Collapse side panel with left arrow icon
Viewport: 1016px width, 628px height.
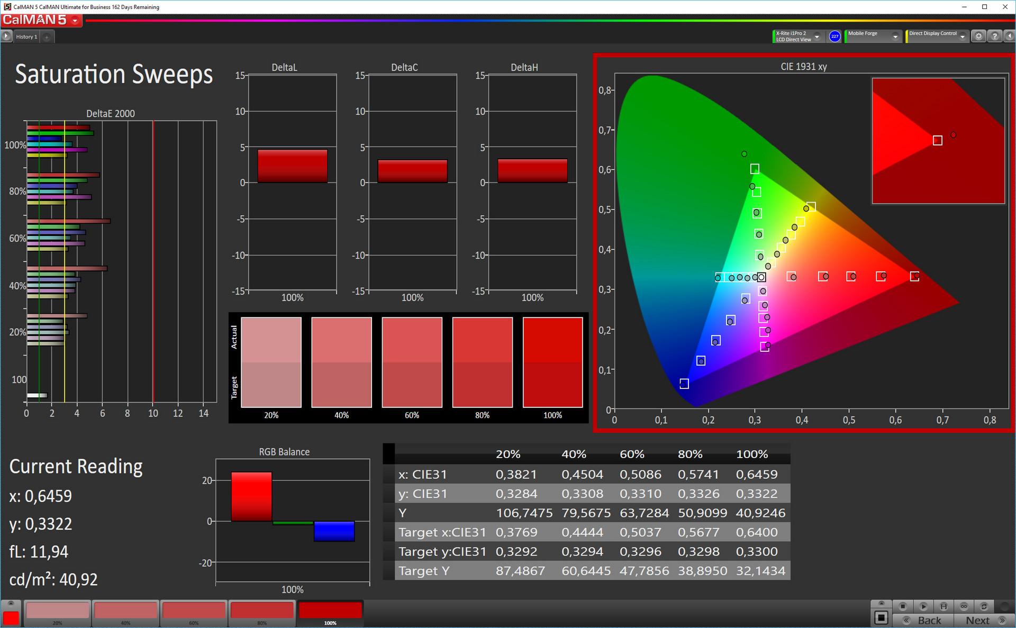[1009, 36]
